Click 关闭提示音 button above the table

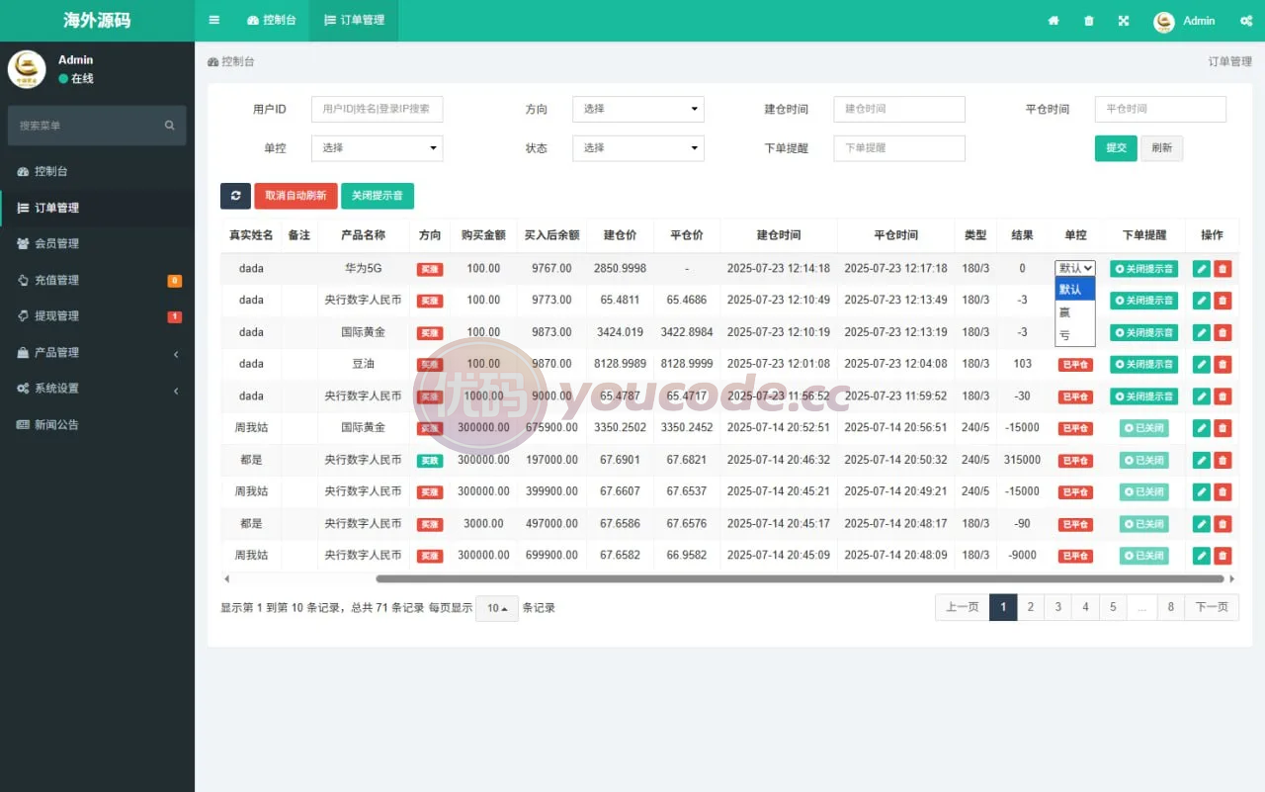coord(378,196)
